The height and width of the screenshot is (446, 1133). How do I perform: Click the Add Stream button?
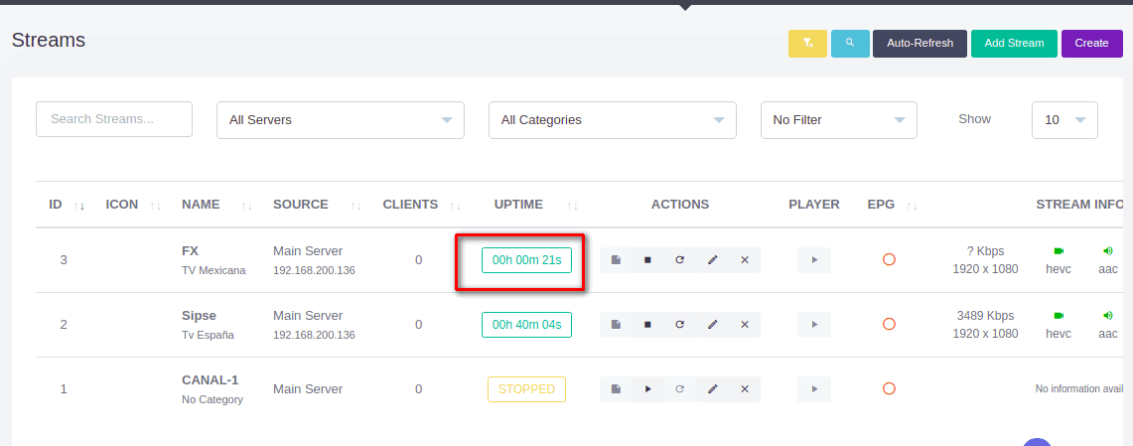[1014, 44]
